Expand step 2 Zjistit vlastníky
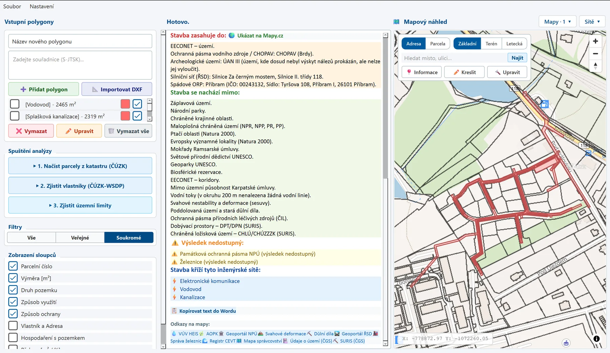The width and height of the screenshot is (610, 353). tap(80, 185)
